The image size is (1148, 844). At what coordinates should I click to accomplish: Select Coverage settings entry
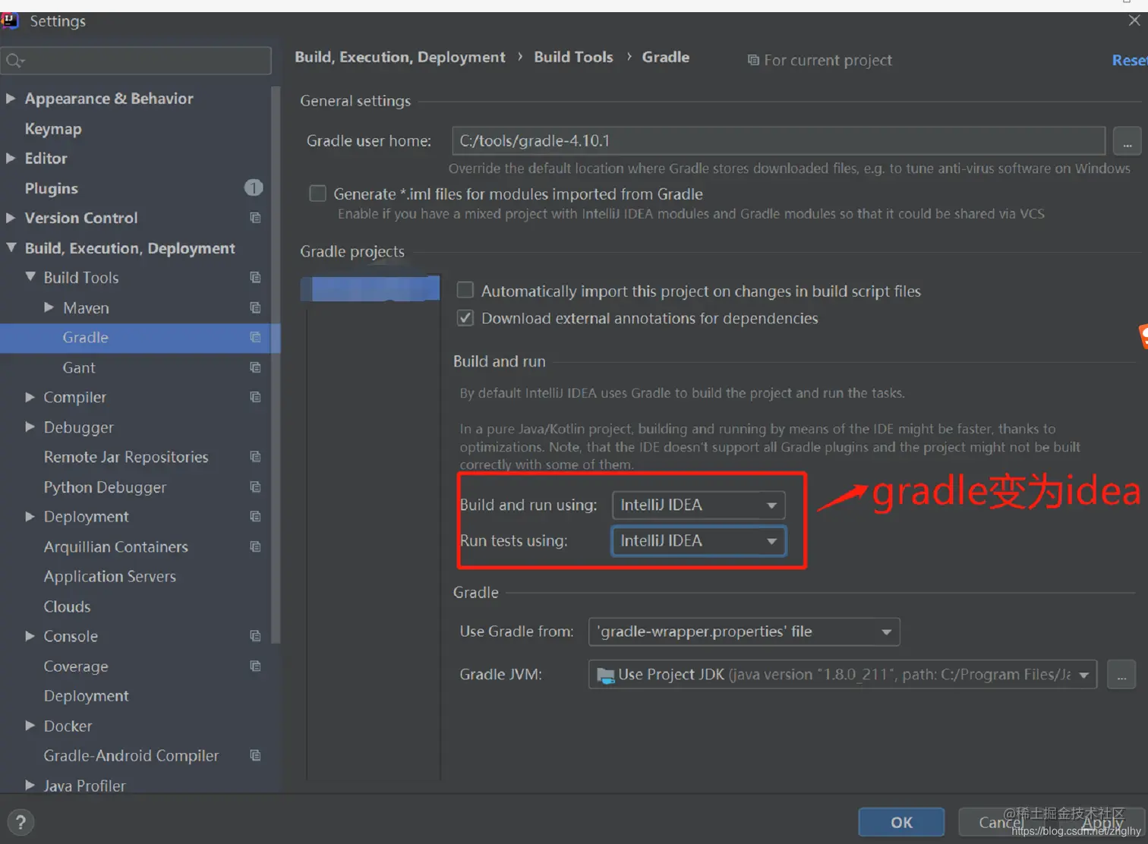pos(76,666)
